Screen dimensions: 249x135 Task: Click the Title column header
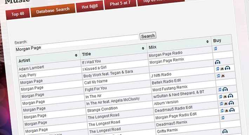[113, 51]
